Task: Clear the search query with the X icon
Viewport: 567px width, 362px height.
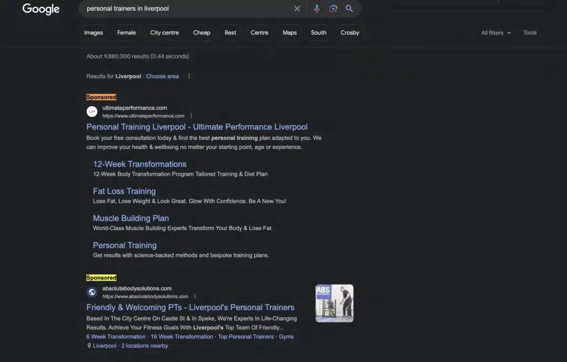Action: (297, 8)
